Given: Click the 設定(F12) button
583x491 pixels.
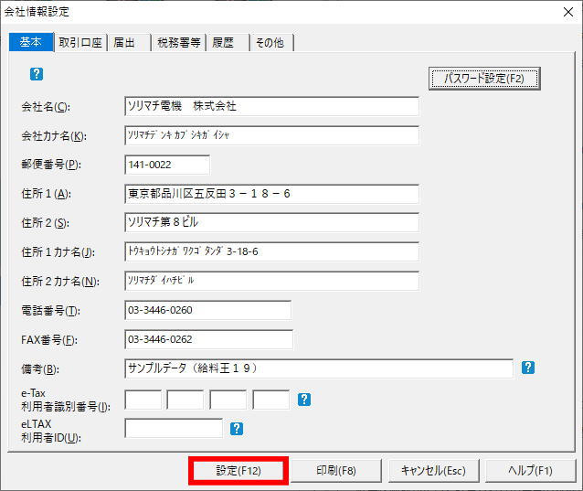Looking at the screenshot, I should pos(238,471).
